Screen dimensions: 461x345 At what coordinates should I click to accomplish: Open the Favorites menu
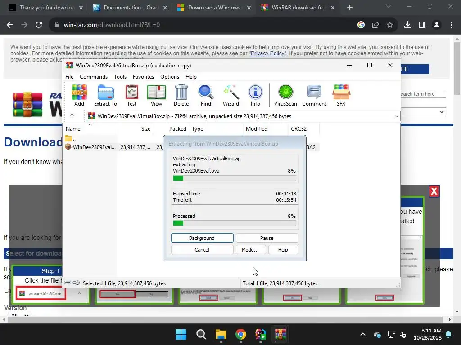143,76
